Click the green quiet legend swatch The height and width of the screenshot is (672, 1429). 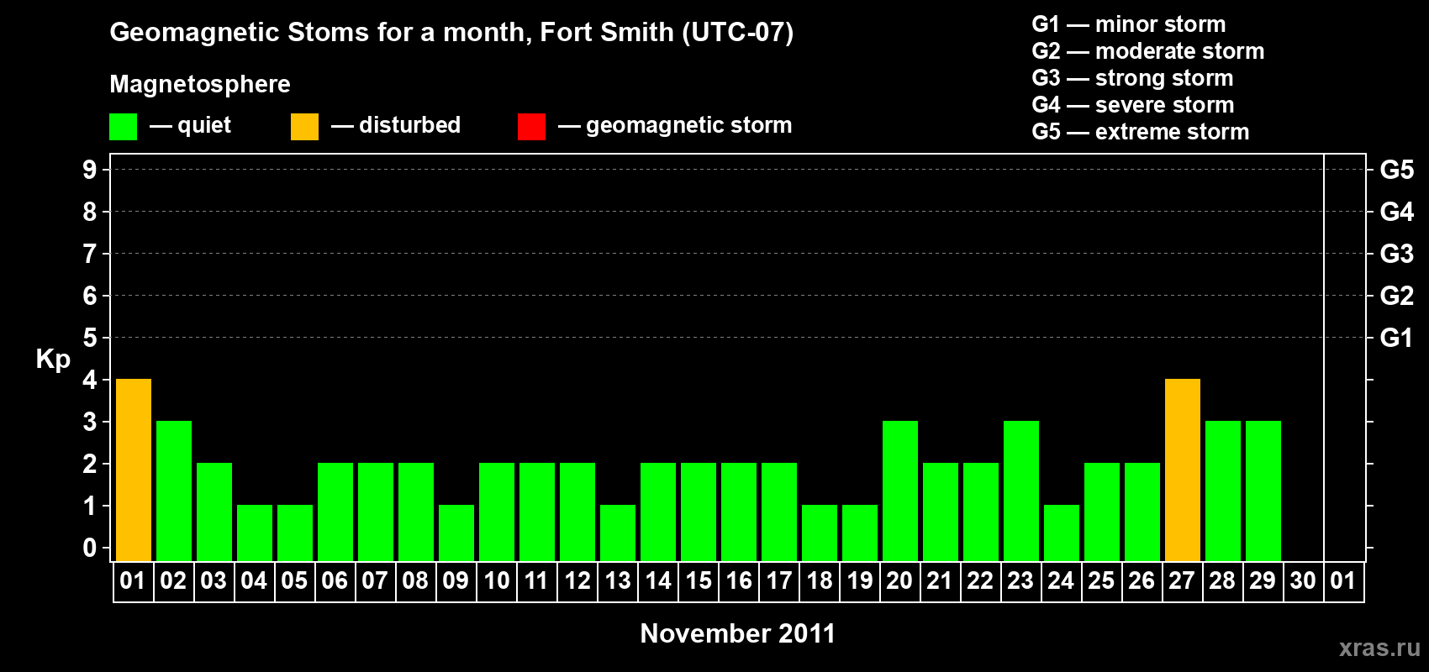(123, 127)
